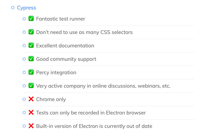Click the Percy integration text
The width and height of the screenshot is (204, 137).
coord(56,72)
